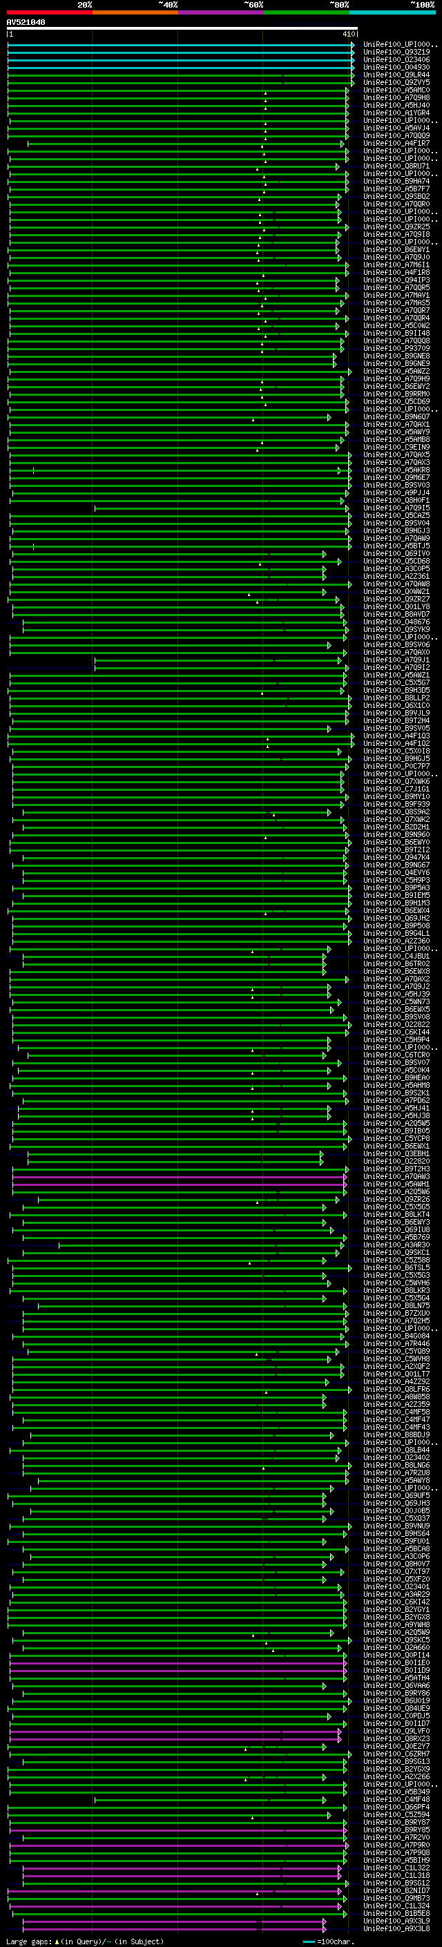The image size is (442, 1947).
Task: Open hit UniRef100_Q9LR44
Action: 396,75
